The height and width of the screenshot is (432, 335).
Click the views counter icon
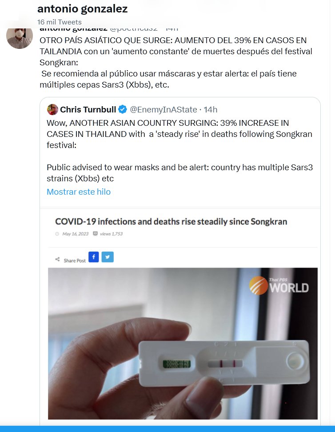pos(95,234)
